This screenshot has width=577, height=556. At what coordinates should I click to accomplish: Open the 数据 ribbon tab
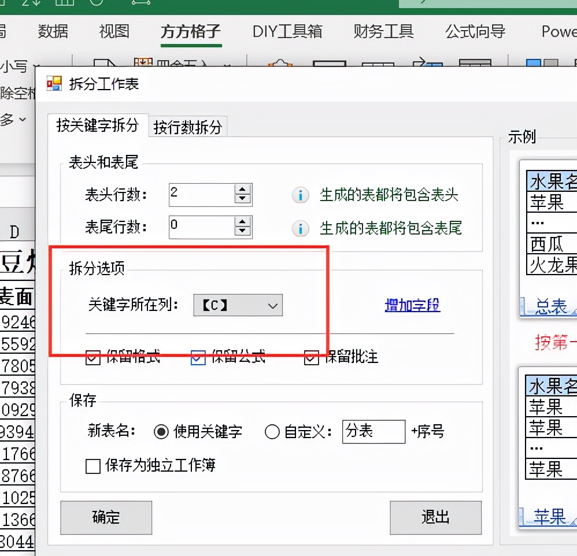[x=53, y=31]
